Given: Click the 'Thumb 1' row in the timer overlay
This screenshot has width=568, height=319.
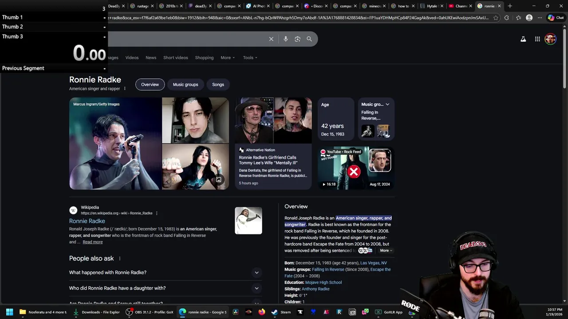Looking at the screenshot, I should click(54, 17).
